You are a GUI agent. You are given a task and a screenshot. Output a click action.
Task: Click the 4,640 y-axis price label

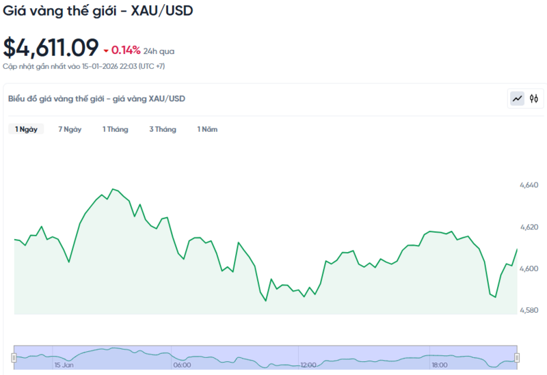click(529, 185)
